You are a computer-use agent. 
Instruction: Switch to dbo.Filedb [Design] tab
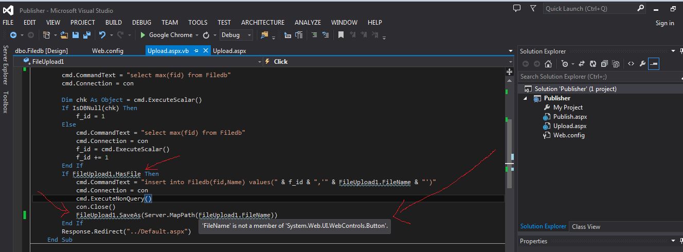(x=42, y=51)
